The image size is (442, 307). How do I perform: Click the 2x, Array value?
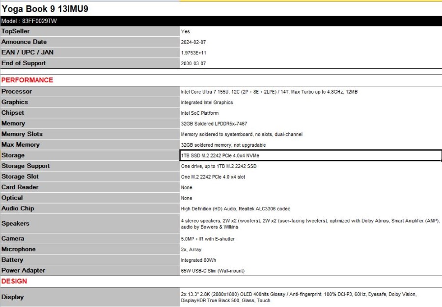pyautogui.click(x=191, y=250)
